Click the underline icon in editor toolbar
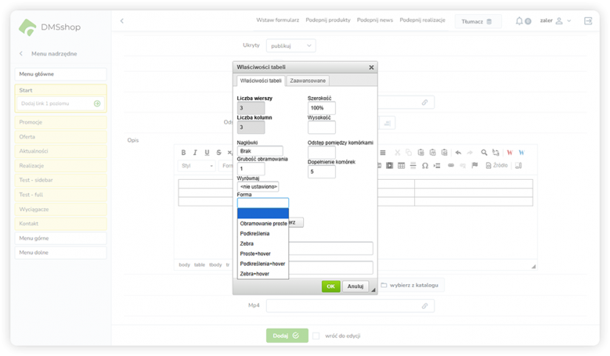This screenshot has width=610, height=356. click(x=208, y=152)
